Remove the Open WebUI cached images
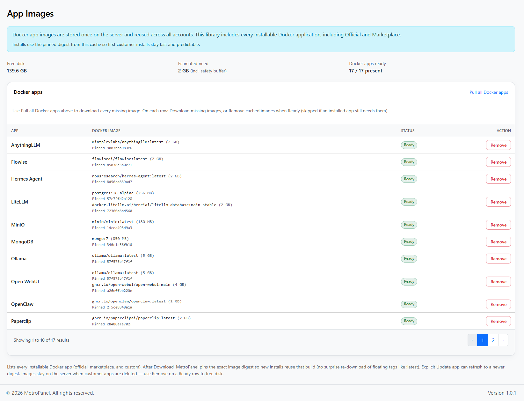The image size is (524, 401). coord(499,282)
